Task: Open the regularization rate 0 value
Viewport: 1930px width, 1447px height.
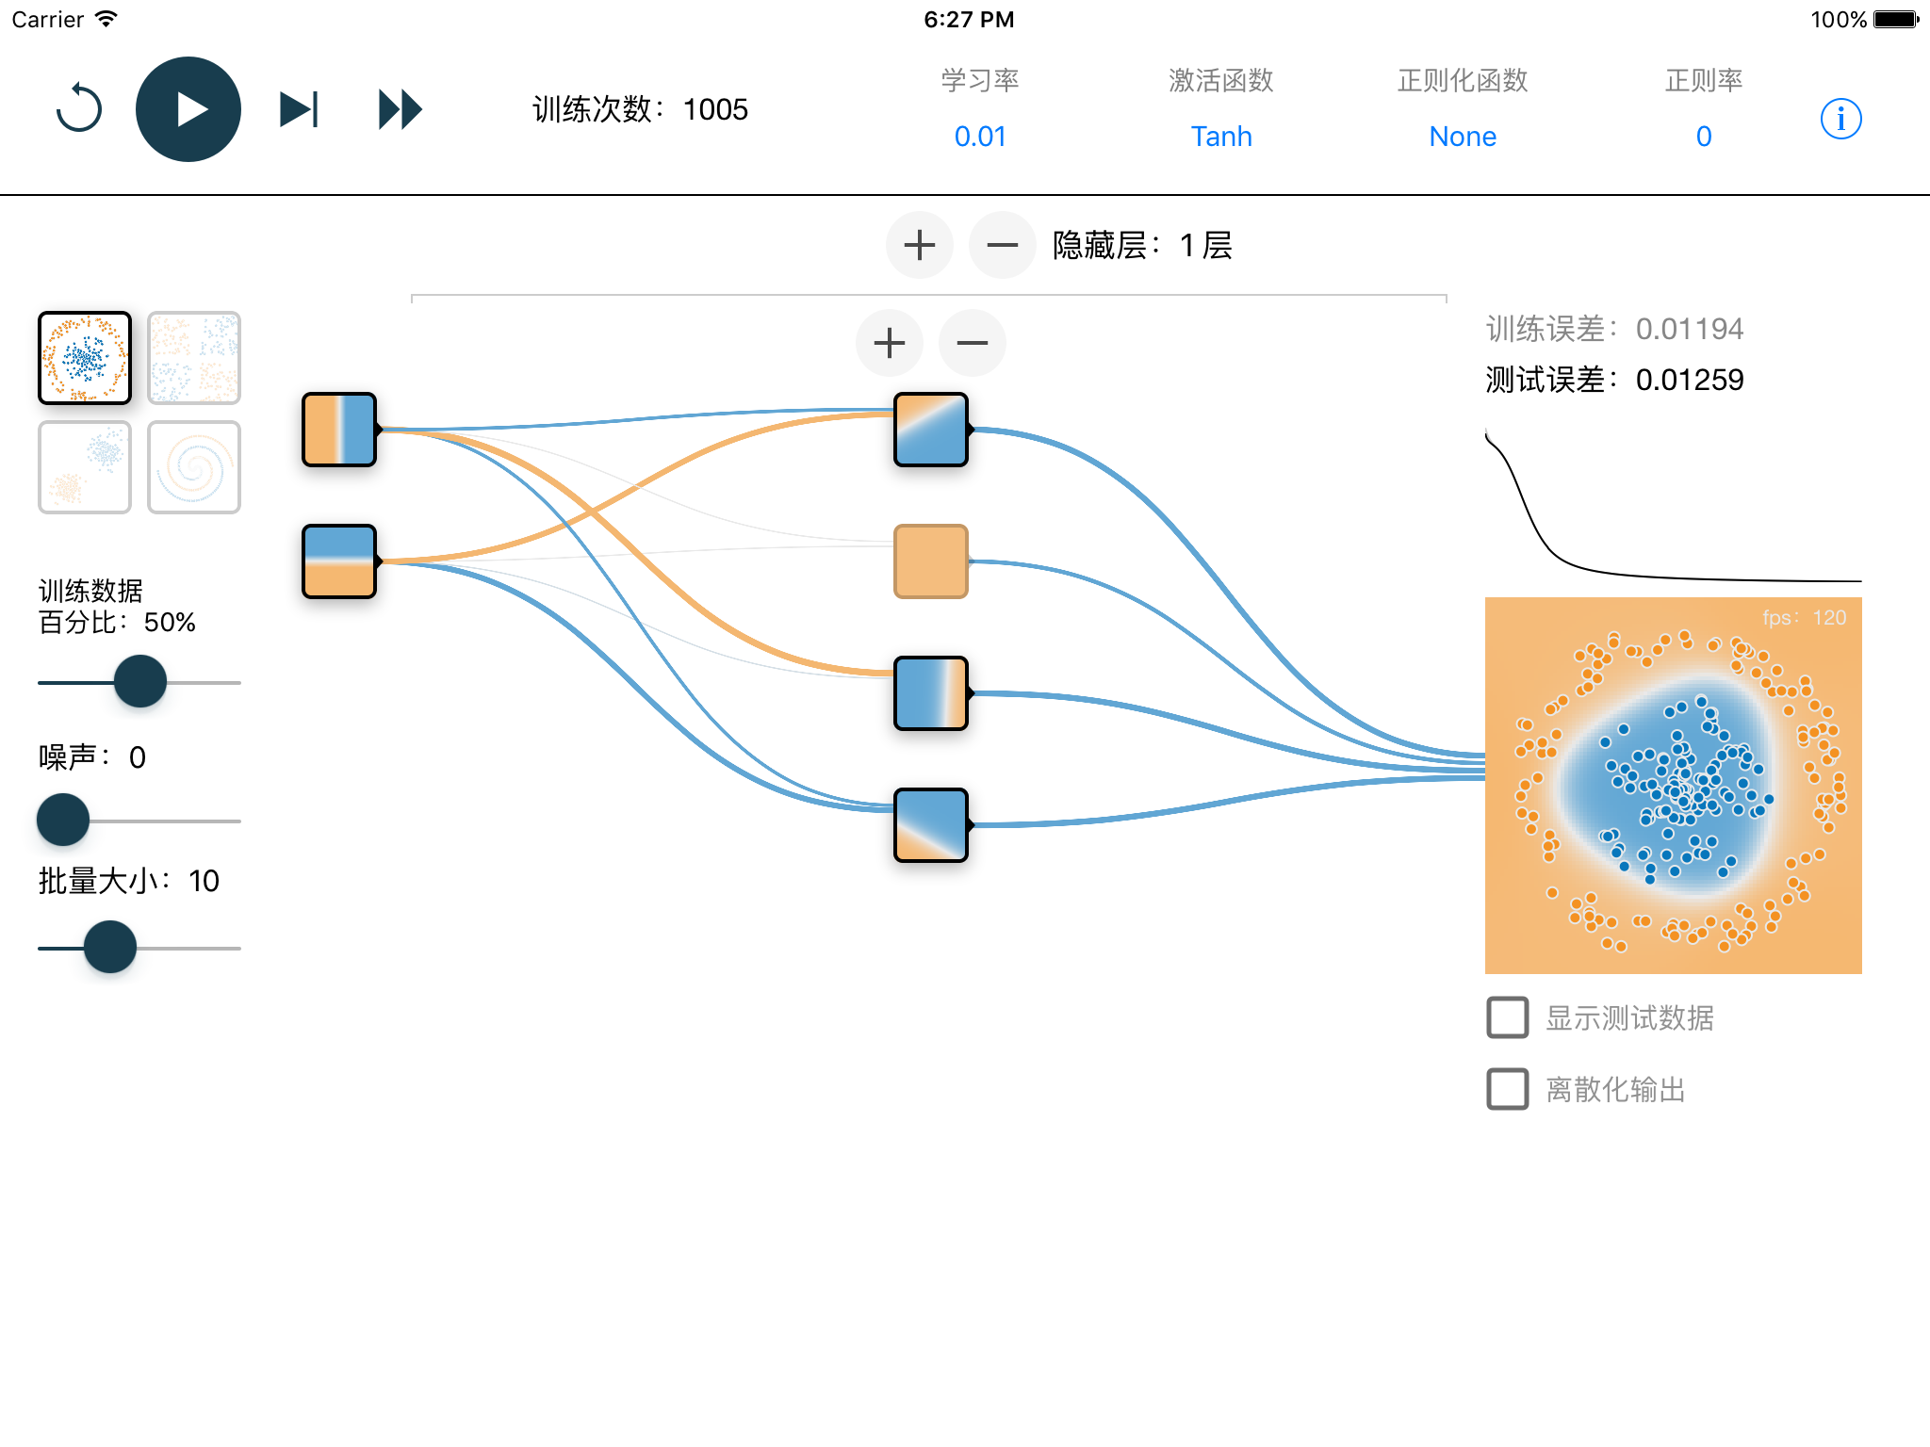Action: (1703, 137)
